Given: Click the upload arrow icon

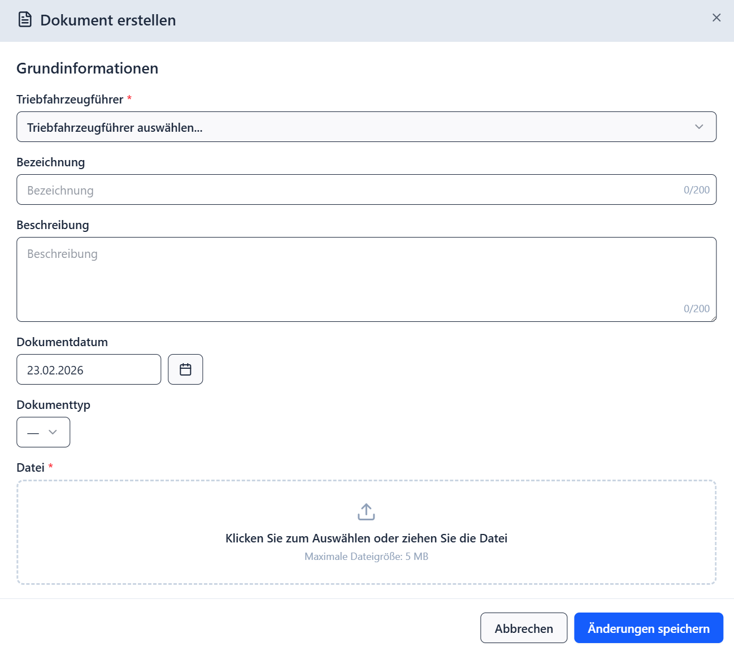Looking at the screenshot, I should point(366,512).
